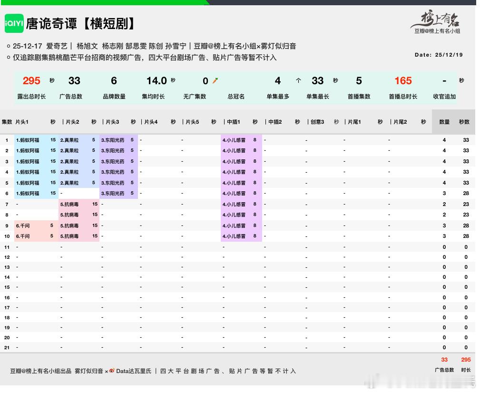Image resolution: width=480 pixels, height=393 pixels.
Task: Click the 片头1 column header
Action: 22,122
